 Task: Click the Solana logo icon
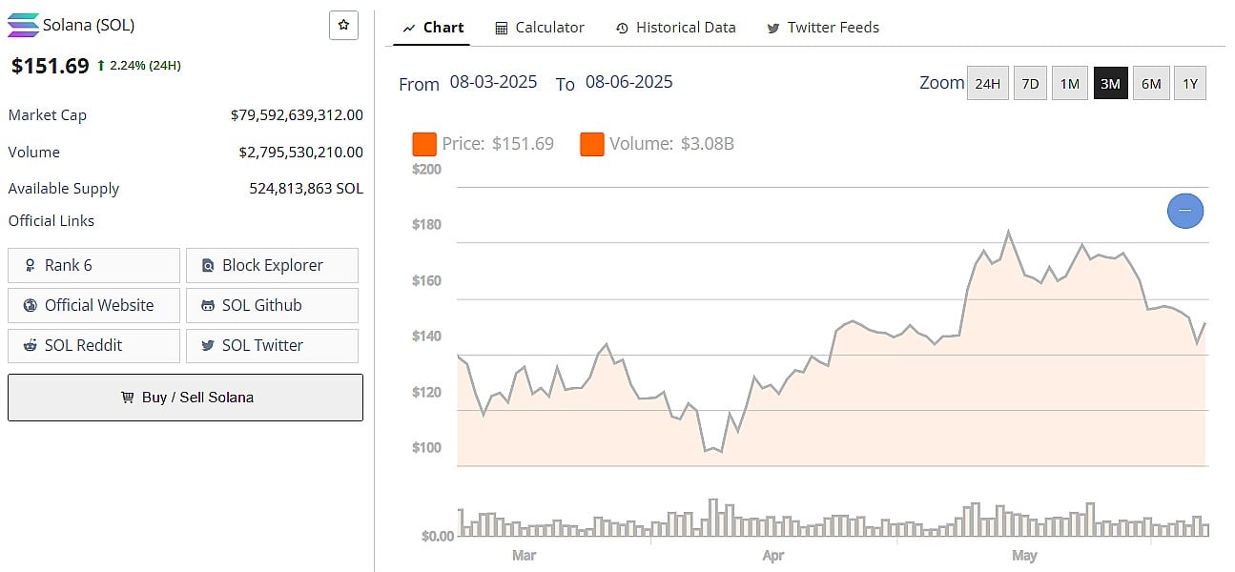pyautogui.click(x=23, y=26)
